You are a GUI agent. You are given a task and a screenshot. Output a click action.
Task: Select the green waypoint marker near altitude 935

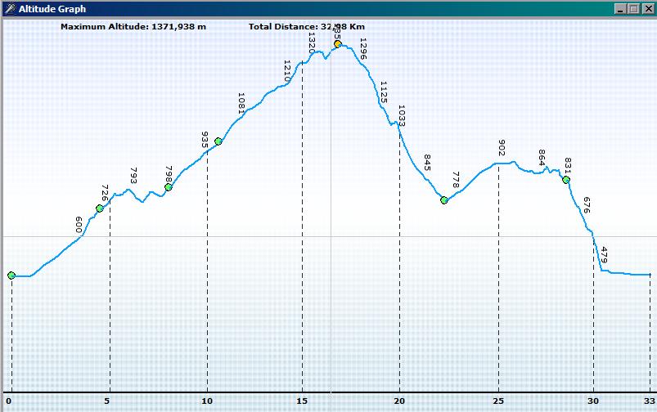point(218,141)
